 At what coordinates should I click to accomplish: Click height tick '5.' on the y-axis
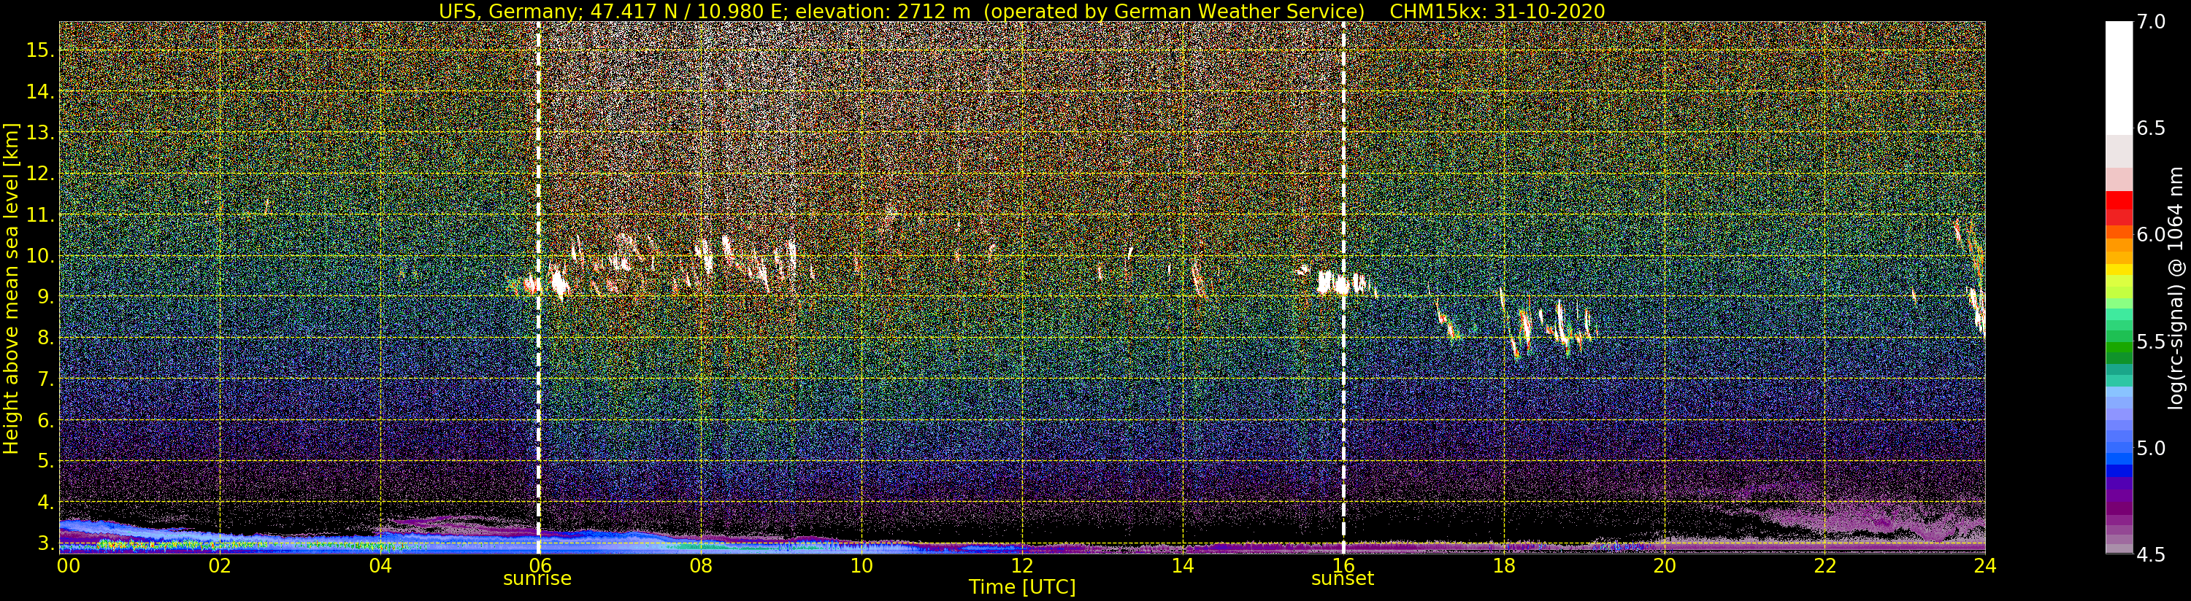coord(45,462)
